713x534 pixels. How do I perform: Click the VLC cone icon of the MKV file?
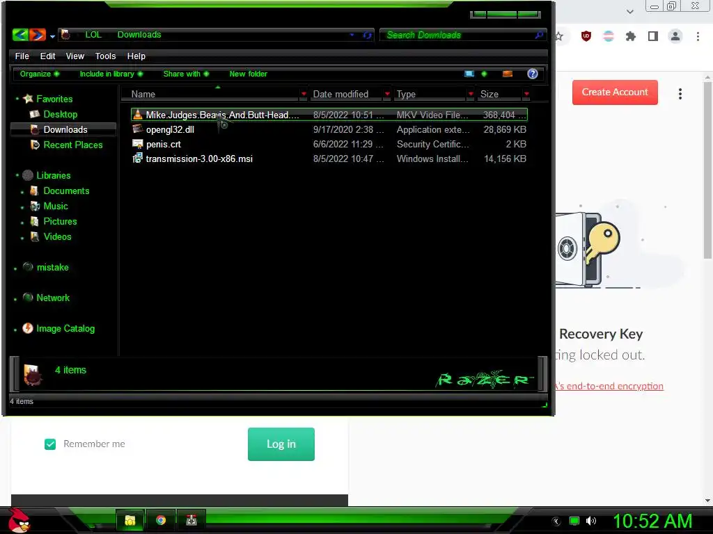click(x=138, y=115)
